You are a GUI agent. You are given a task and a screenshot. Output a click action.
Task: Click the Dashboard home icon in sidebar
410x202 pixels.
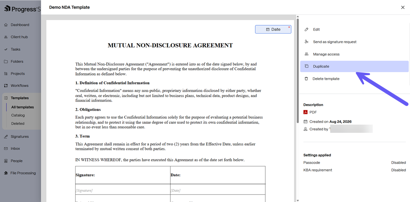(6, 25)
